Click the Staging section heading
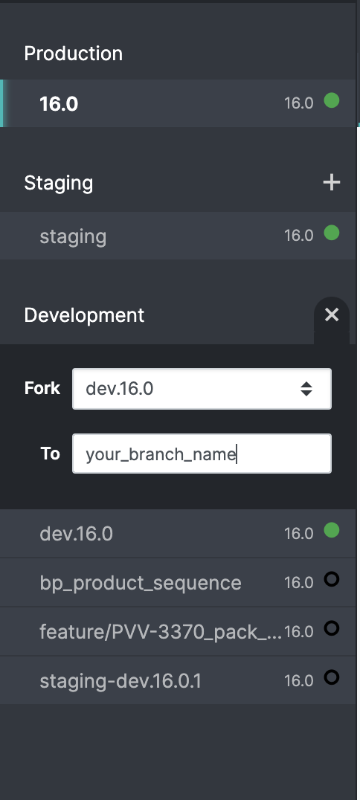The image size is (360, 800). [x=59, y=183]
